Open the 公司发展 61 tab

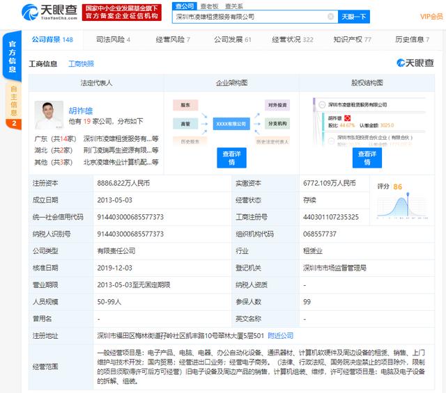(x=232, y=40)
